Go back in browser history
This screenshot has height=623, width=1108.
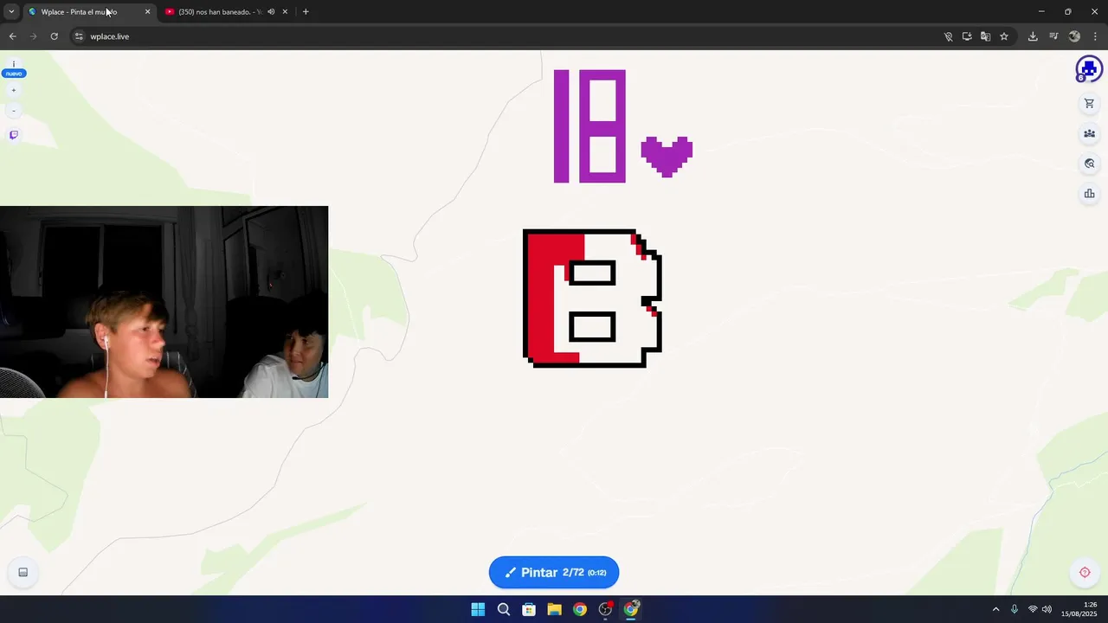click(x=13, y=36)
